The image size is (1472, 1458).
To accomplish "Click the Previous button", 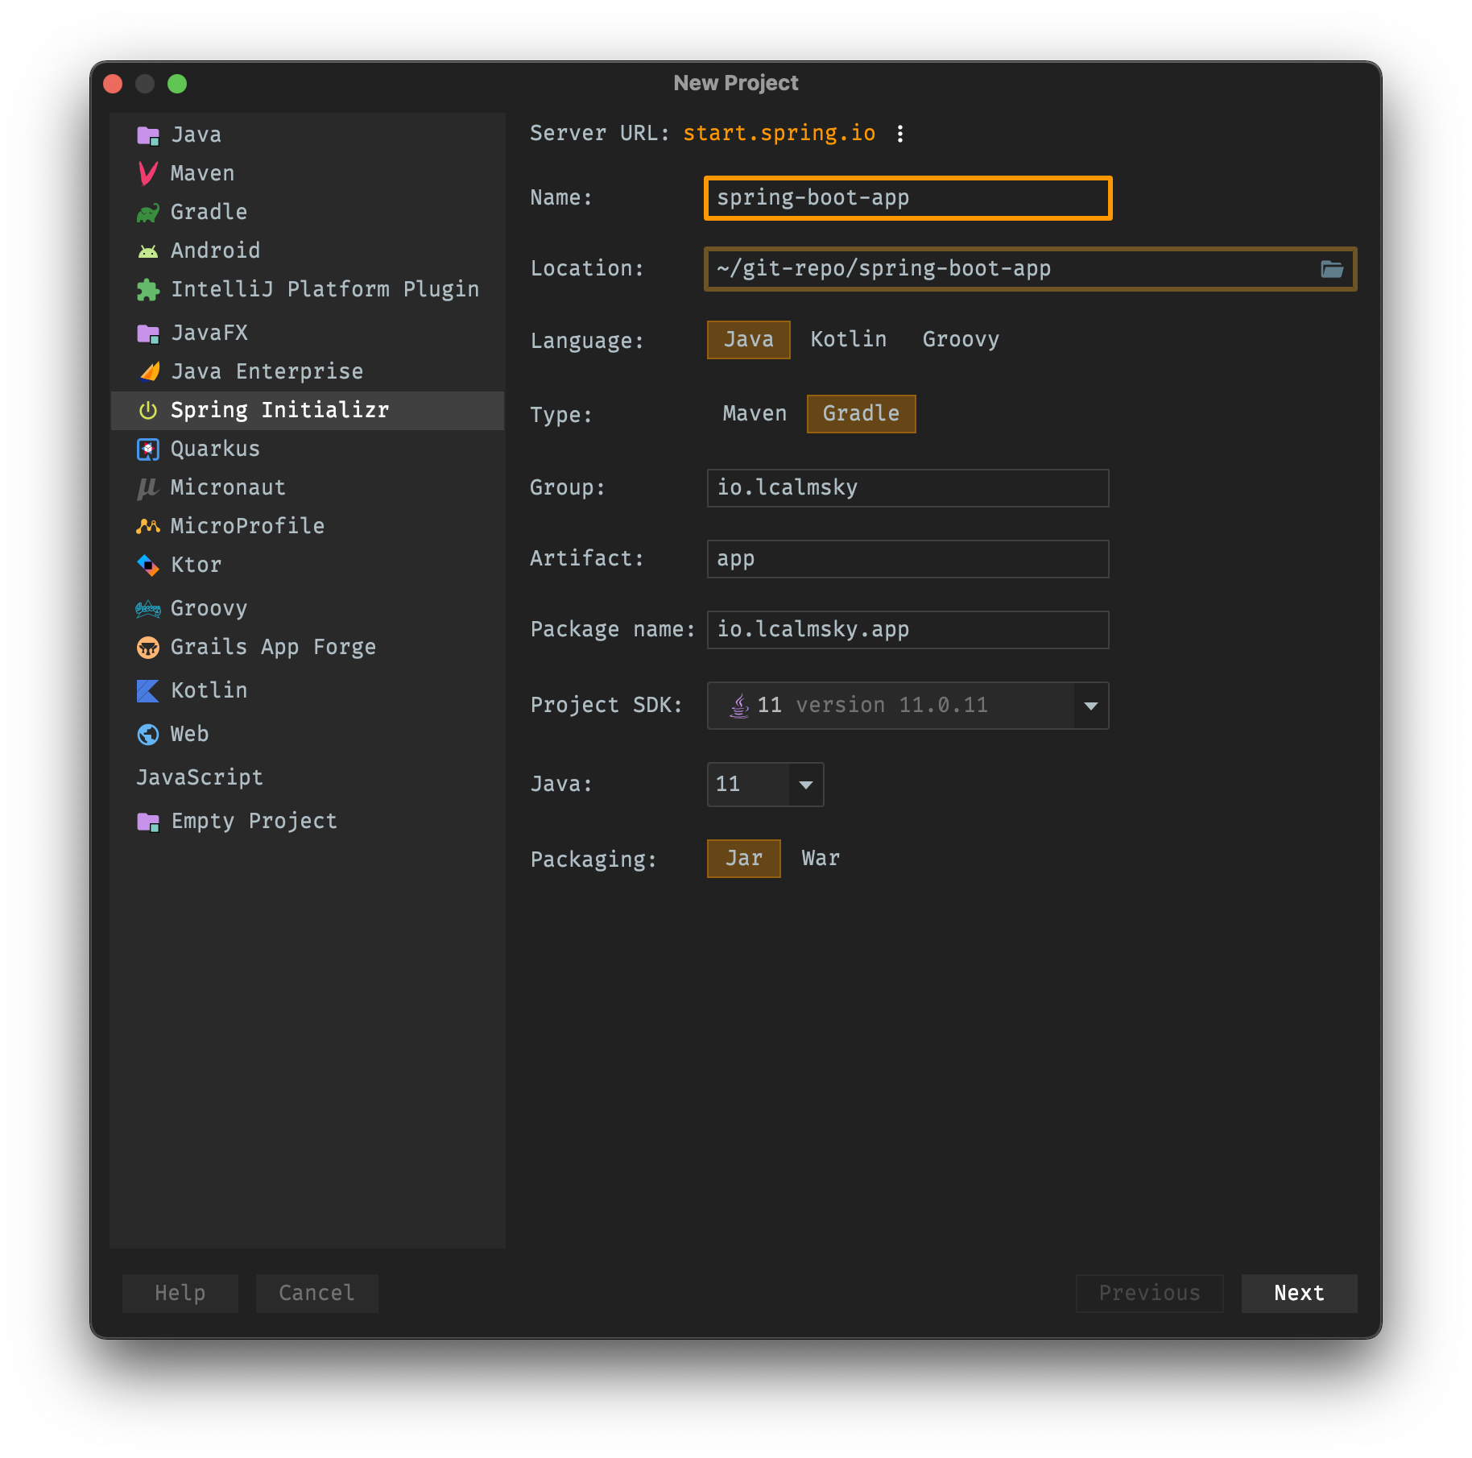I will click(x=1149, y=1294).
